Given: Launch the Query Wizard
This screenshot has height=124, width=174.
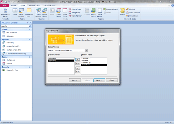Looking at the screenshot, I should pos(38,13).
